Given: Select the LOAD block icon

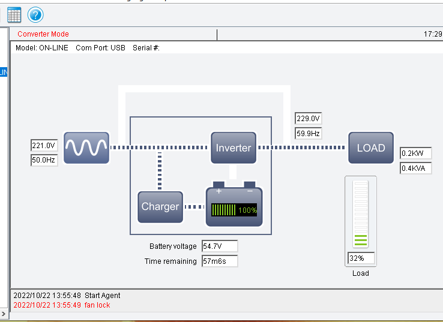Looking at the screenshot, I should point(371,148).
